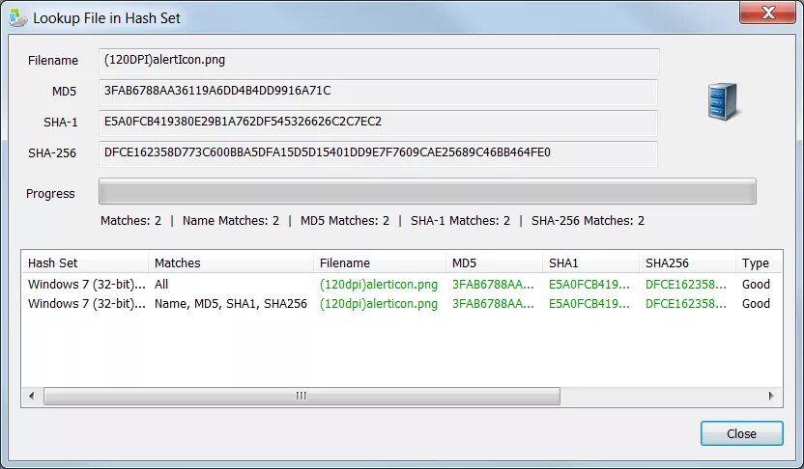Click SHA1 cell in 'Name, MD5, SHA1, SHA256' row
Viewport: 804px width, 469px height.
[589, 304]
